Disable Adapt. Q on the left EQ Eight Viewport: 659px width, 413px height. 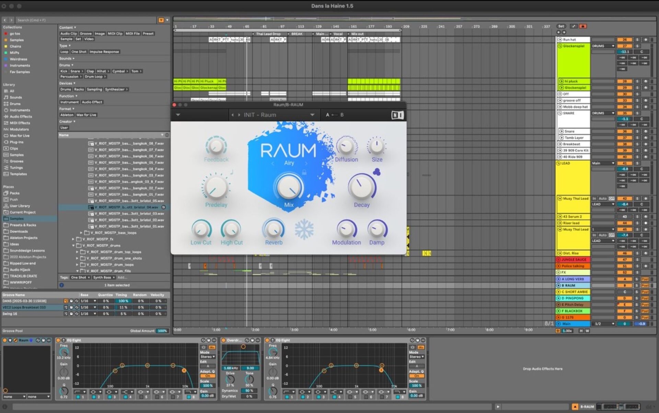(x=208, y=376)
